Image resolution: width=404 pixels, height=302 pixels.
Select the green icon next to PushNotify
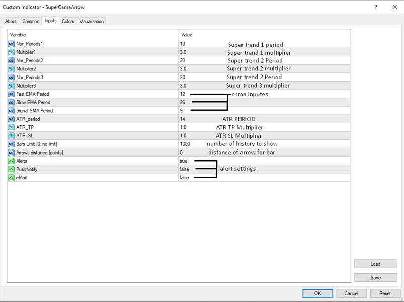click(x=12, y=169)
